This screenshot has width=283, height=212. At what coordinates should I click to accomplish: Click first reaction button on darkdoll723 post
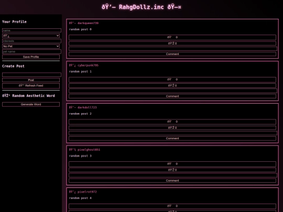coord(172,121)
